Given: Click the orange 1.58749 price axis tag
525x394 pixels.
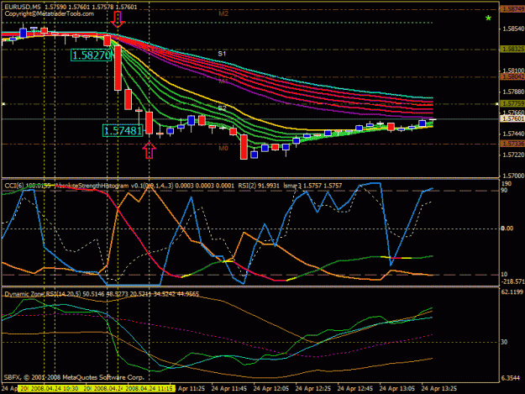Looking at the screenshot, I should point(512,9).
